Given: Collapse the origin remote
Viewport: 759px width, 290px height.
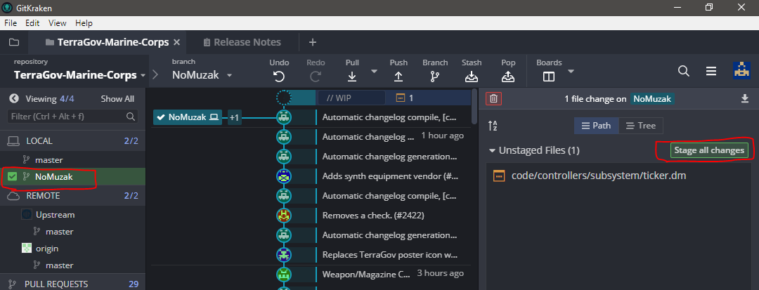Looking at the screenshot, I should pos(41,249).
